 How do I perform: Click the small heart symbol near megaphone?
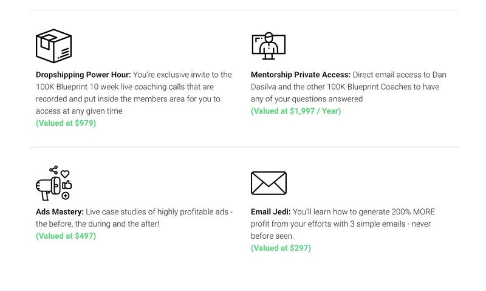pos(65,174)
